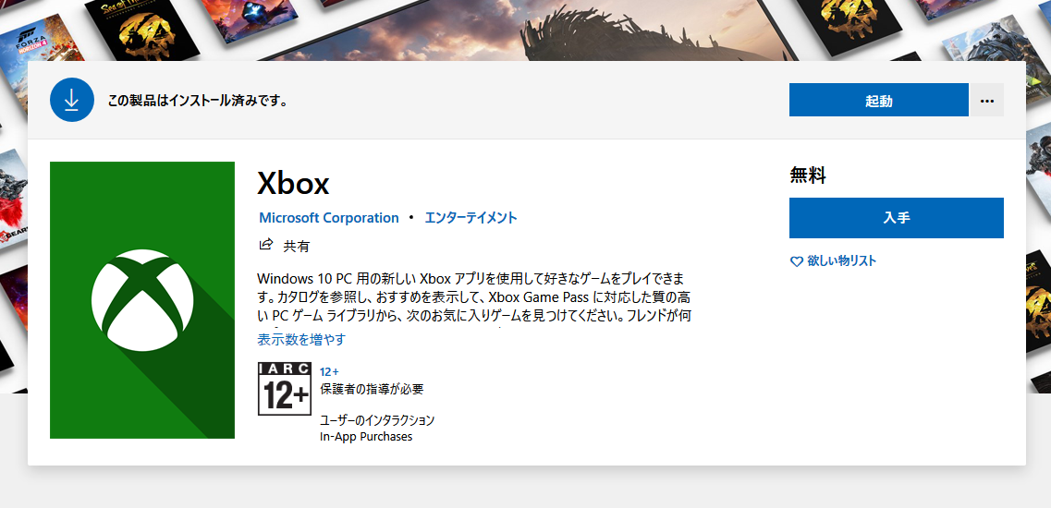Click the 共有 share label
This screenshot has width=1051, height=508.
point(297,246)
